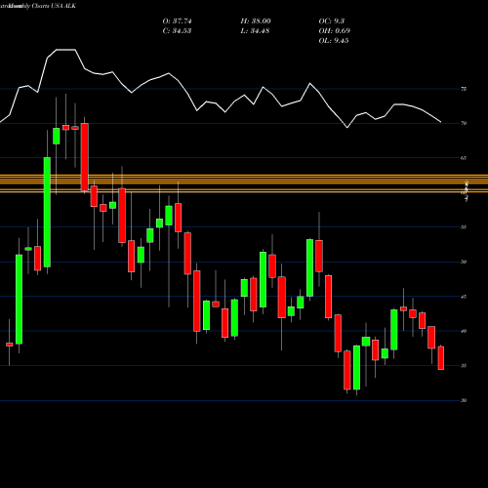The height and width of the screenshot is (488, 488).
Task: Click the 50 price axis label
Action: 464,262
